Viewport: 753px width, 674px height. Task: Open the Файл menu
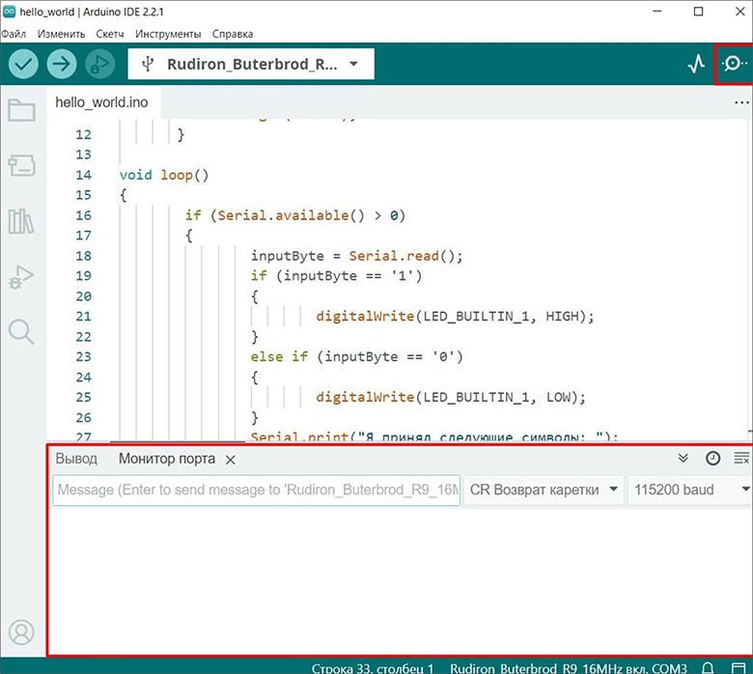[x=14, y=34]
